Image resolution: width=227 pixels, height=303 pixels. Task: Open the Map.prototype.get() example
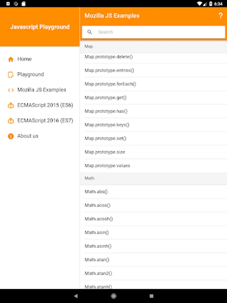(x=153, y=98)
